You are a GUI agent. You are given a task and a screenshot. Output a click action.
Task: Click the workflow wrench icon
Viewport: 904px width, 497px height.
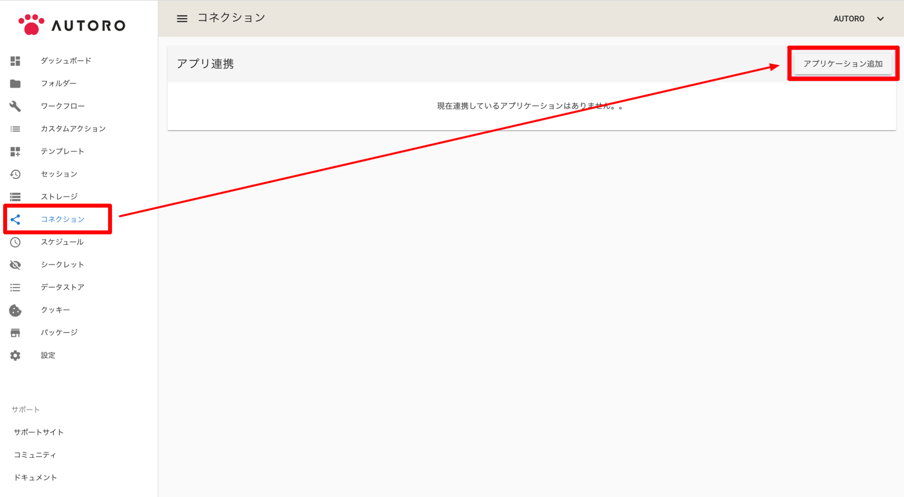point(15,106)
